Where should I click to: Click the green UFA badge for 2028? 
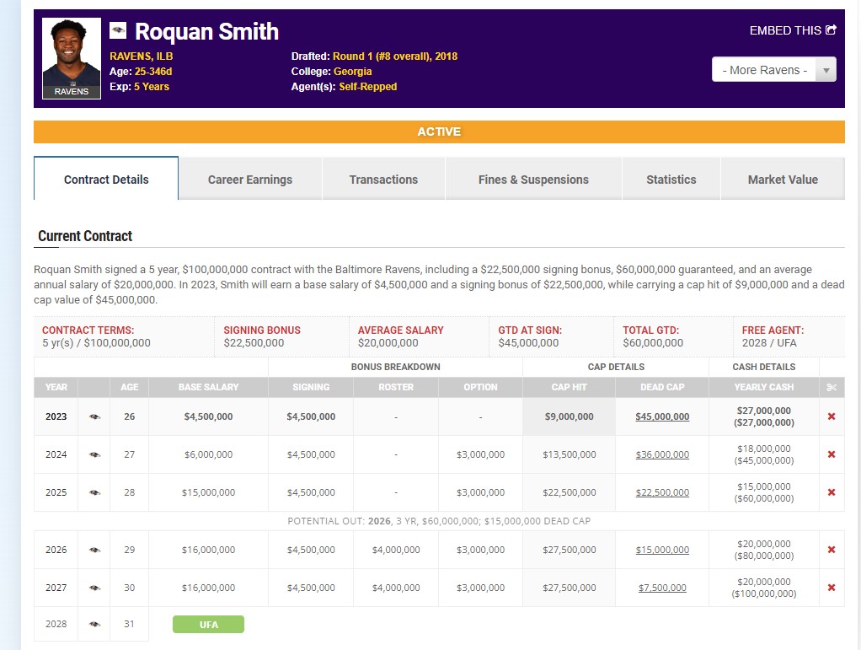tap(208, 624)
